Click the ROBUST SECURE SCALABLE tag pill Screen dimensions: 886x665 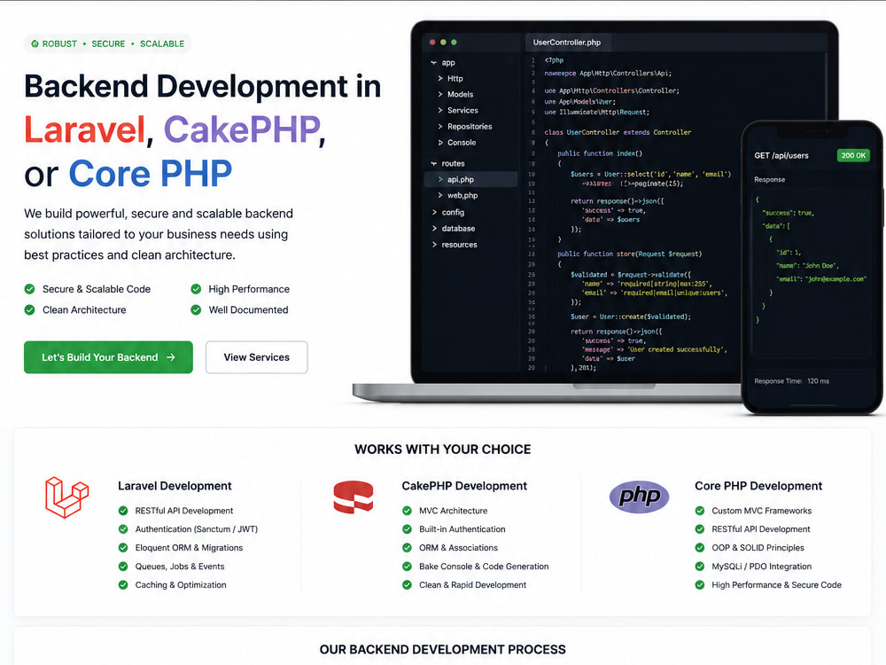coord(108,43)
